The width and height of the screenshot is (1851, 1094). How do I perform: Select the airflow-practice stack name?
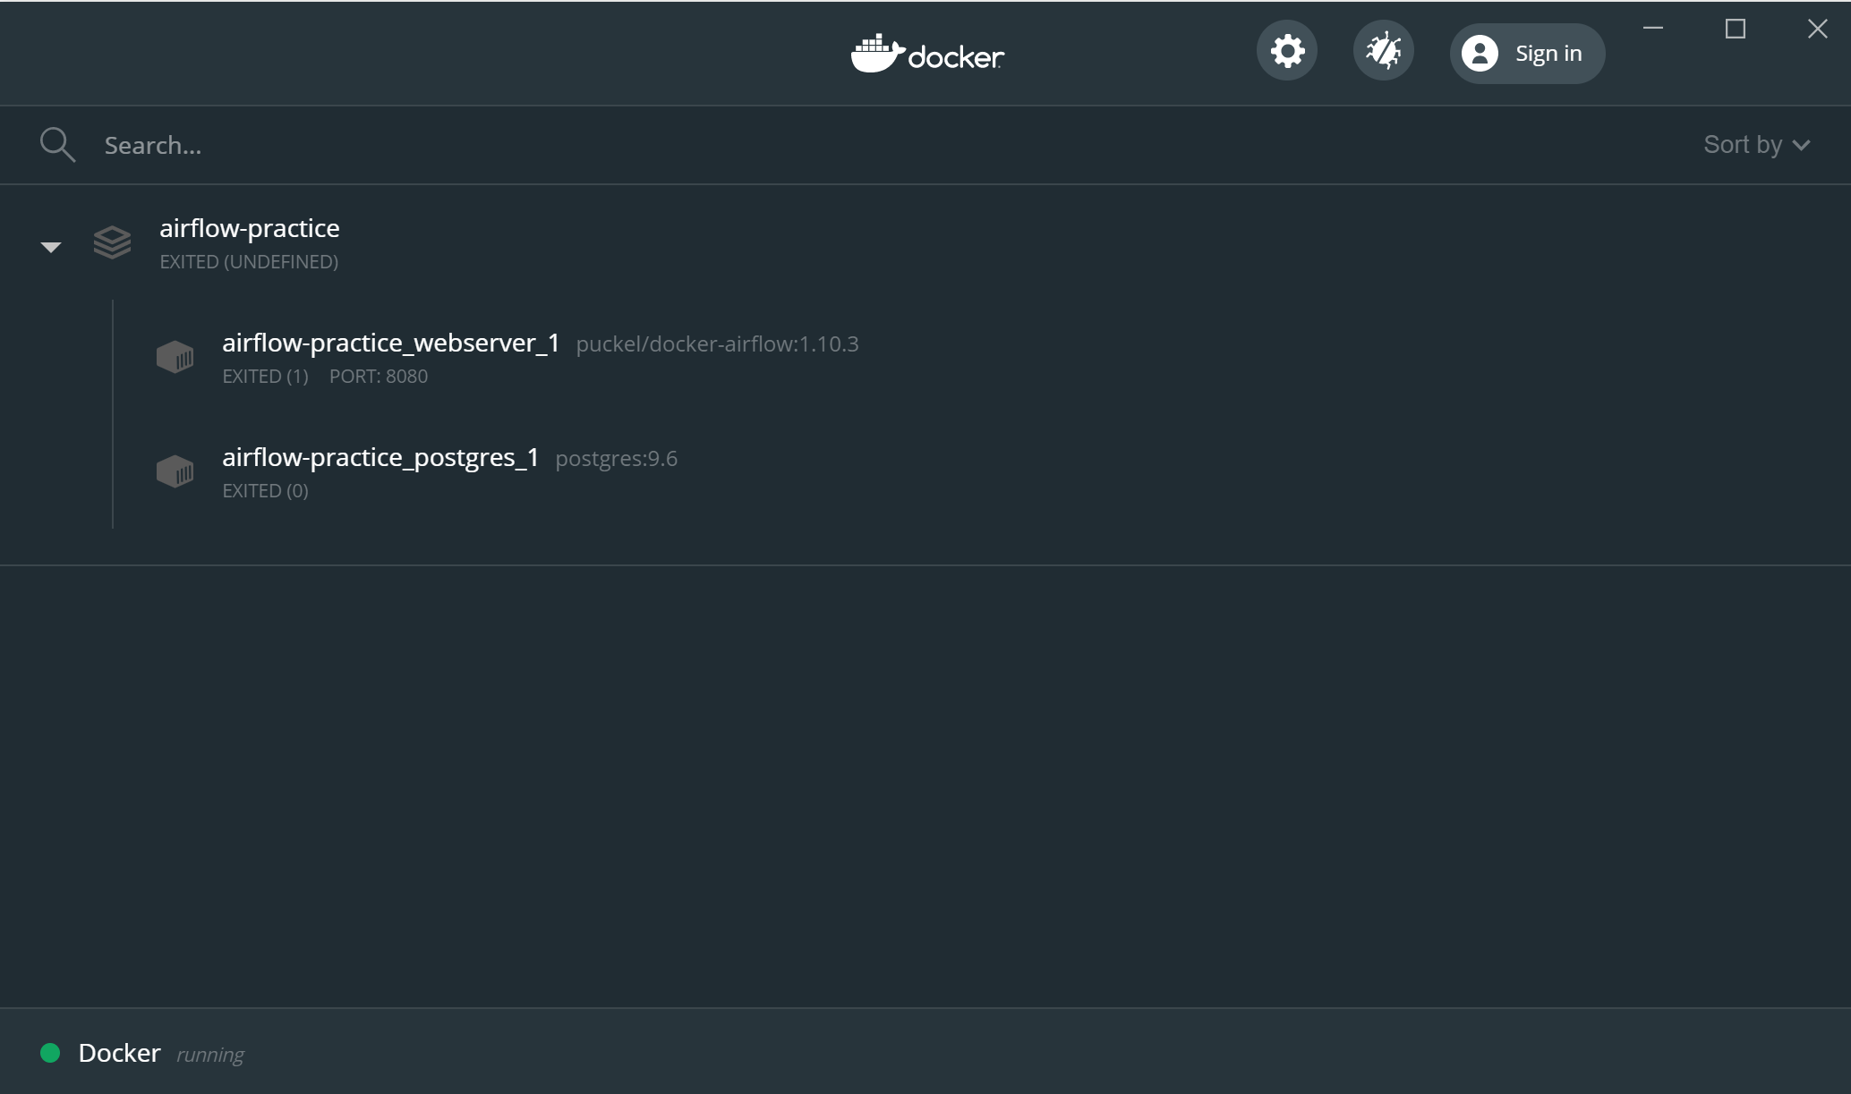coord(250,228)
